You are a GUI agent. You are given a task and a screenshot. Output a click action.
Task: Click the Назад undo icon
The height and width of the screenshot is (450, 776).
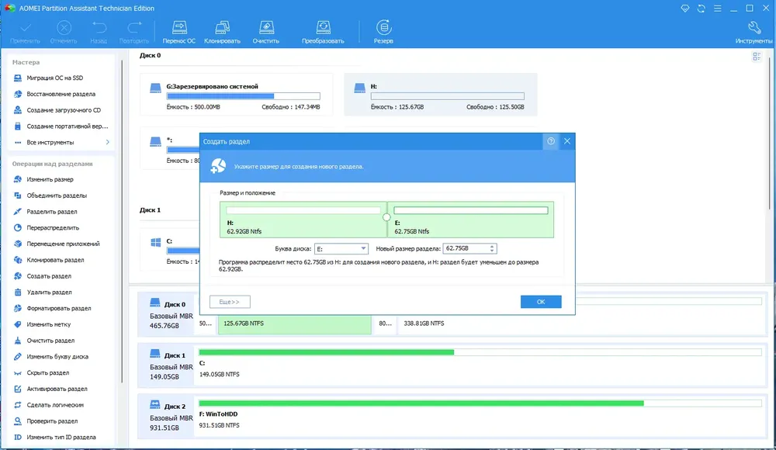click(x=99, y=32)
